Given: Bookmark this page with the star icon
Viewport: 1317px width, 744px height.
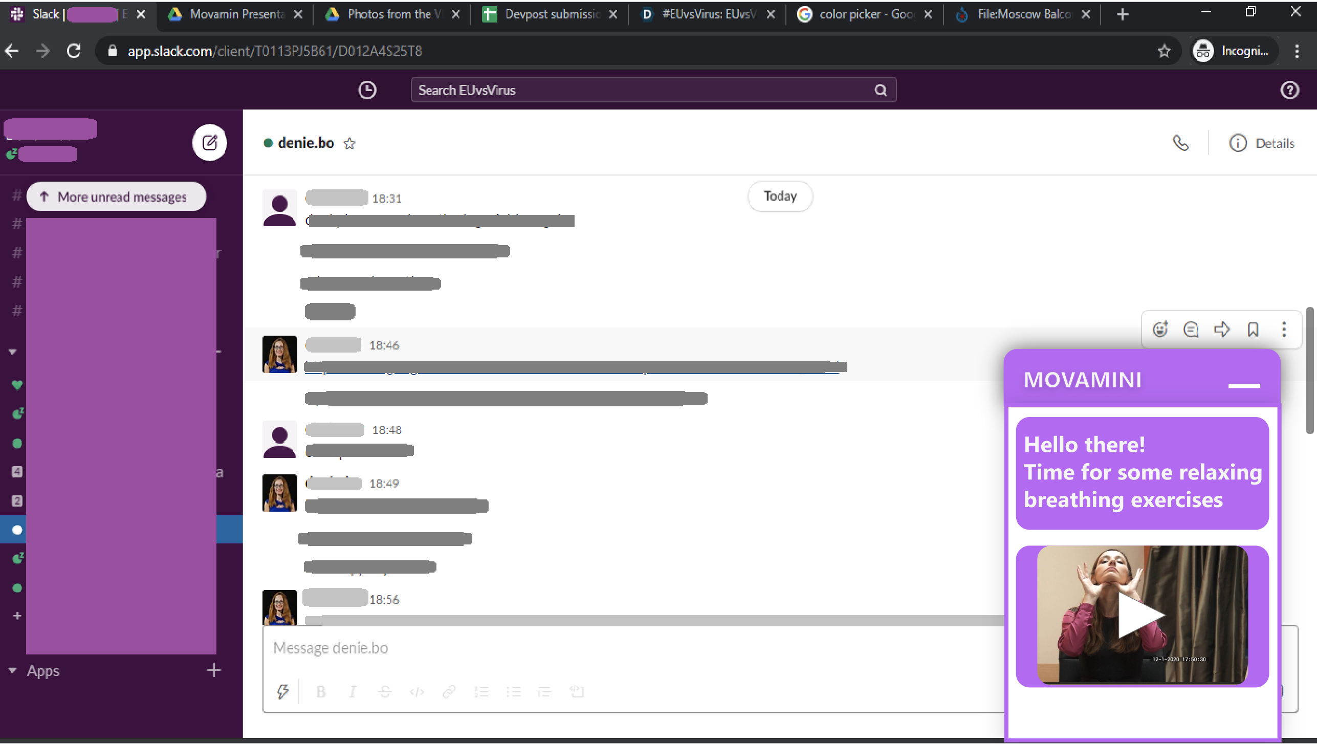Looking at the screenshot, I should (1164, 51).
